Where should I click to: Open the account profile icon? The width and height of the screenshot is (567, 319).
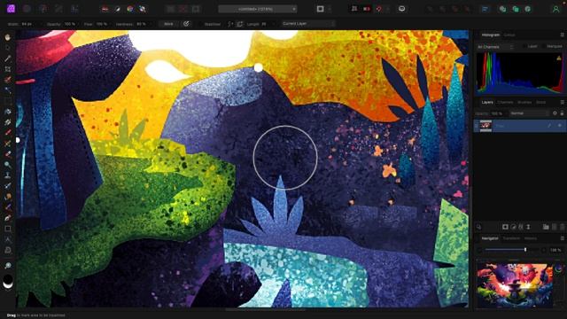click(x=555, y=9)
